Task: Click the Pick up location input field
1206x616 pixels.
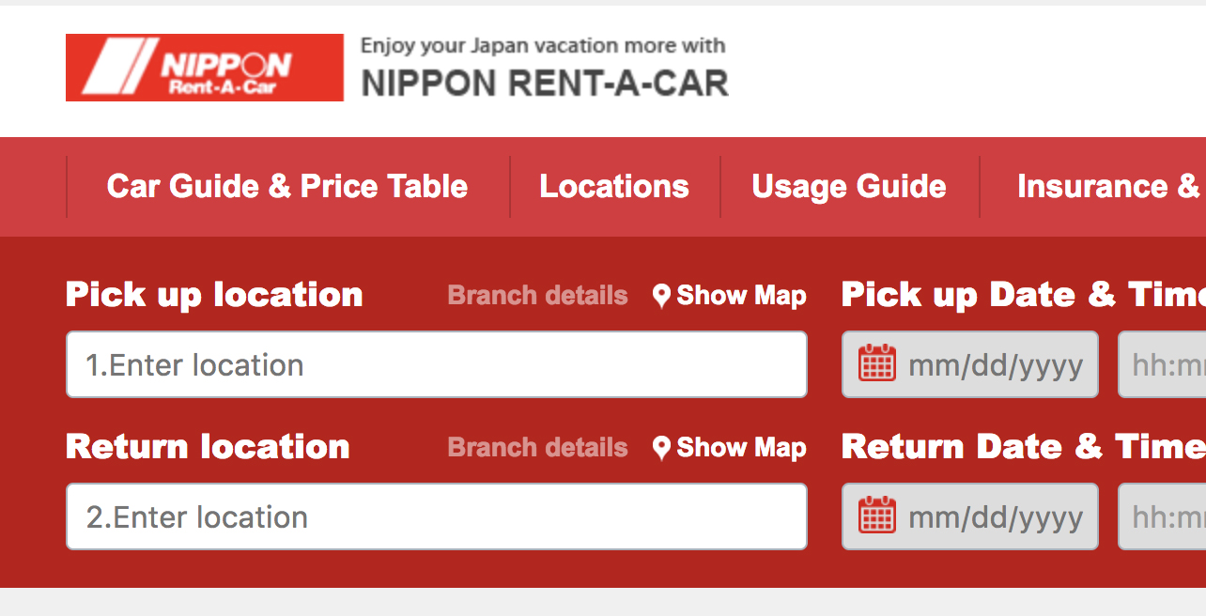Action: coord(437,364)
